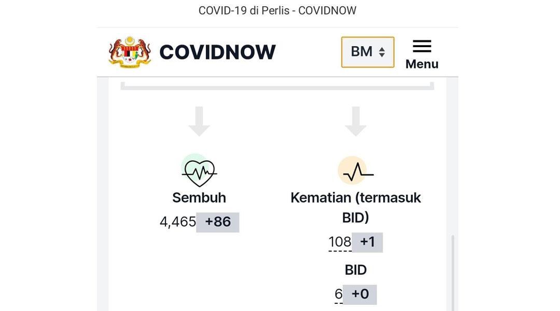Screen dimensions: 560x311
Task: Click the down arrow above Sembuh
Action: (199, 121)
